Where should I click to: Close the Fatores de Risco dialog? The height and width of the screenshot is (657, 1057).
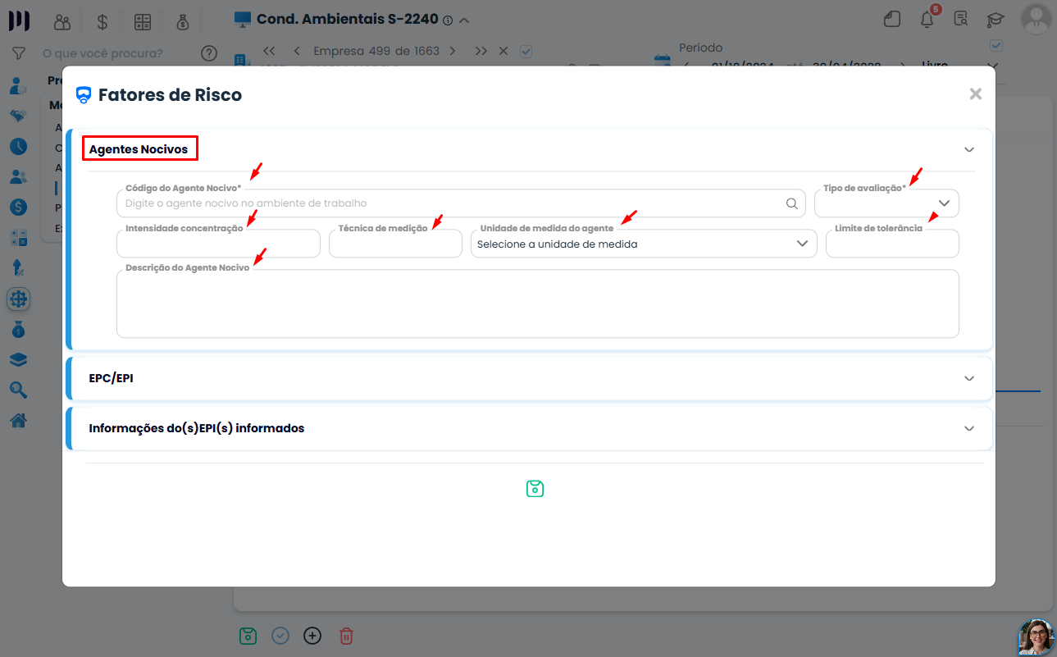pos(975,94)
